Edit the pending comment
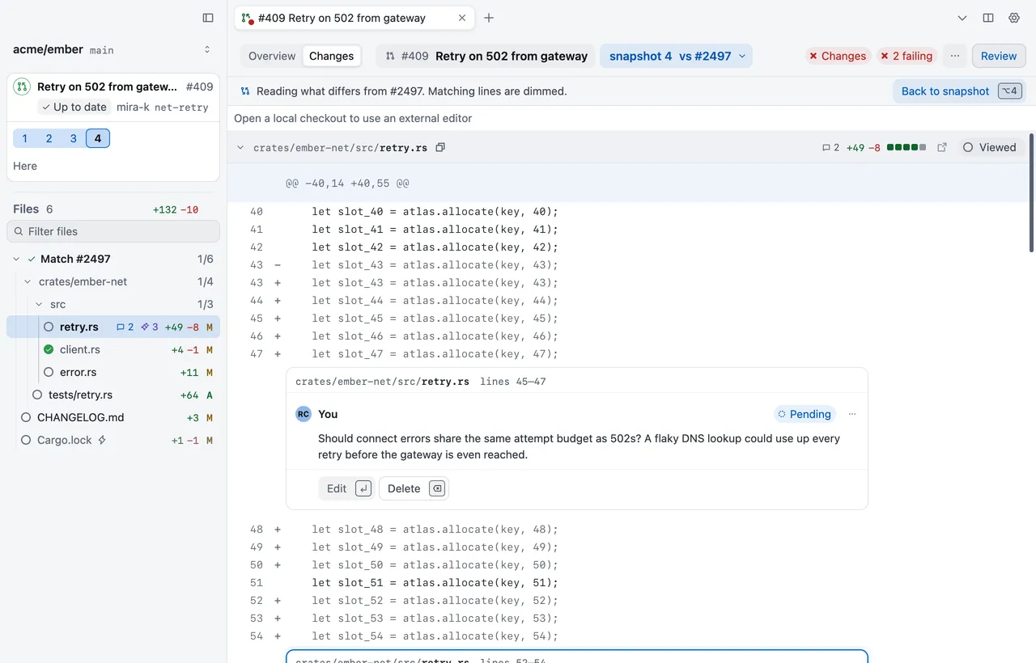 pyautogui.click(x=346, y=488)
